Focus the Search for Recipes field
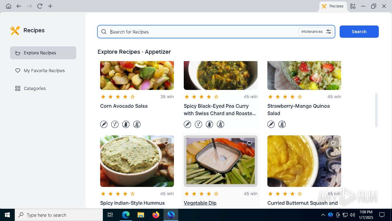Image resolution: width=392 pixels, height=221 pixels. click(203, 32)
